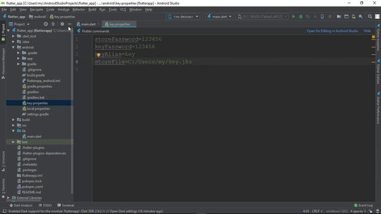Screen dimensions: 381x214
Task: Expand the ios folder
Action: pos(13,125)
